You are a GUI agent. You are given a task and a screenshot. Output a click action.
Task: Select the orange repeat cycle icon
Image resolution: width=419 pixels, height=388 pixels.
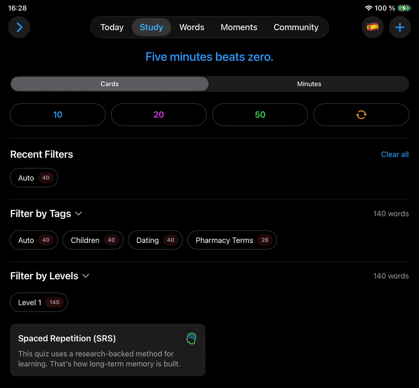point(361,115)
